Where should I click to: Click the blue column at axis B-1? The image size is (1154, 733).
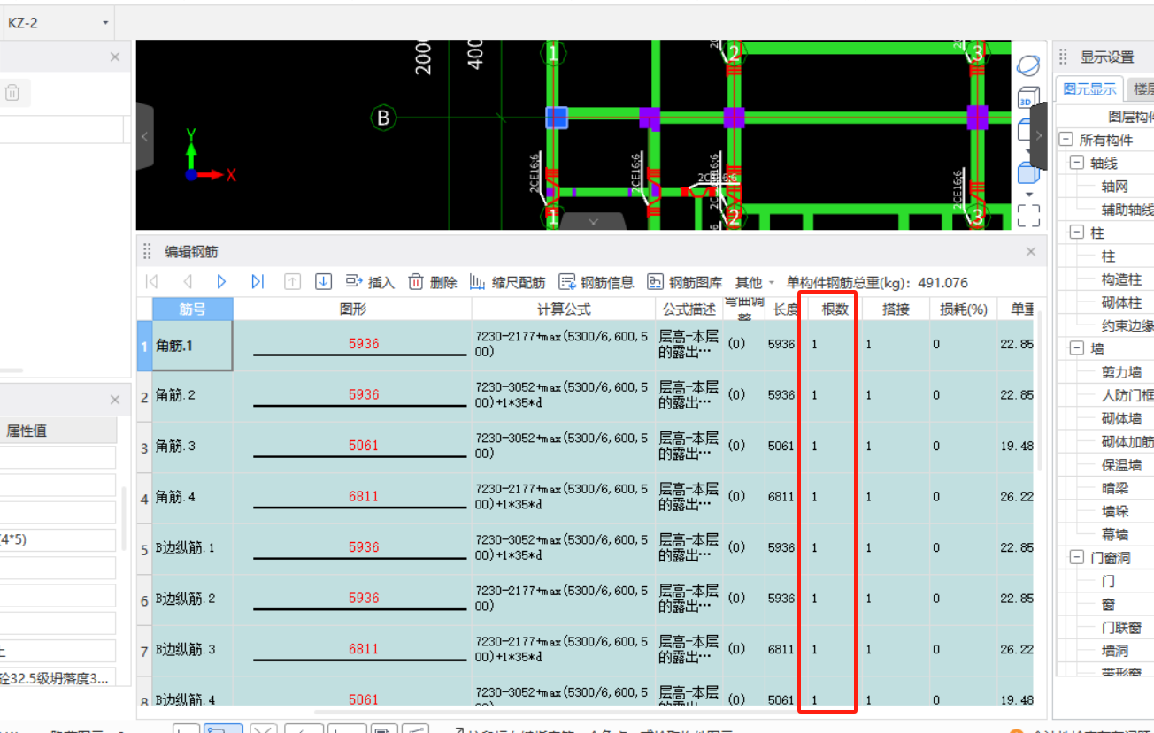tap(556, 118)
